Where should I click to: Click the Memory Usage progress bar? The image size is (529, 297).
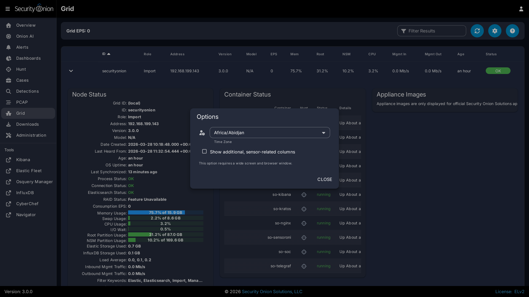(165, 213)
